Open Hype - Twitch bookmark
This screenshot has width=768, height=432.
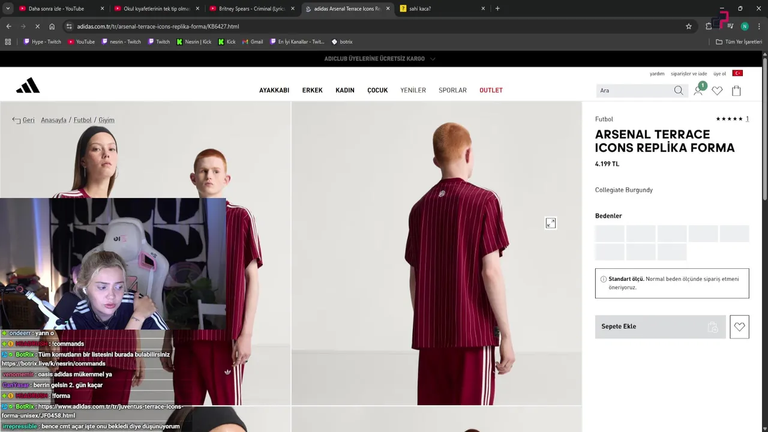42,42
